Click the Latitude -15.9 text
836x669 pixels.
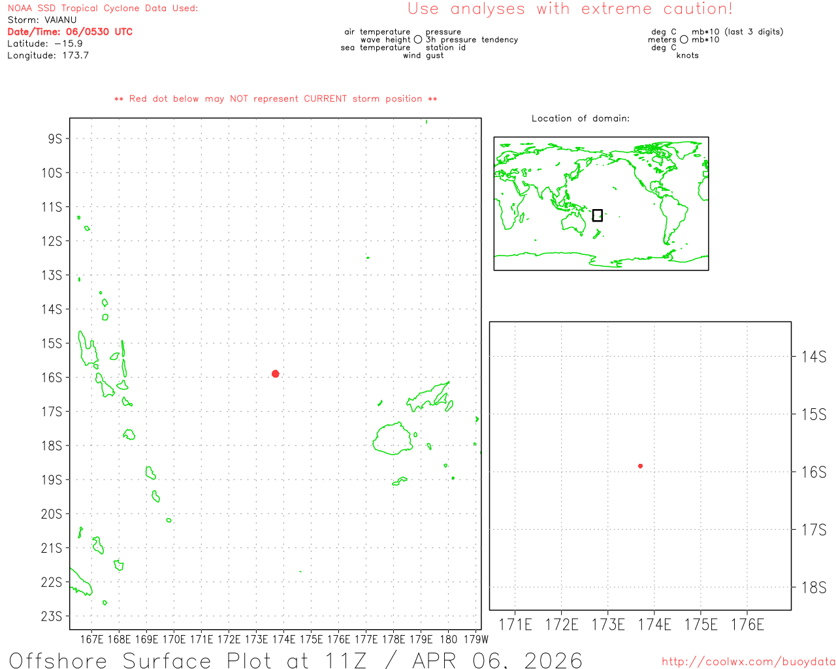pyautogui.click(x=45, y=44)
